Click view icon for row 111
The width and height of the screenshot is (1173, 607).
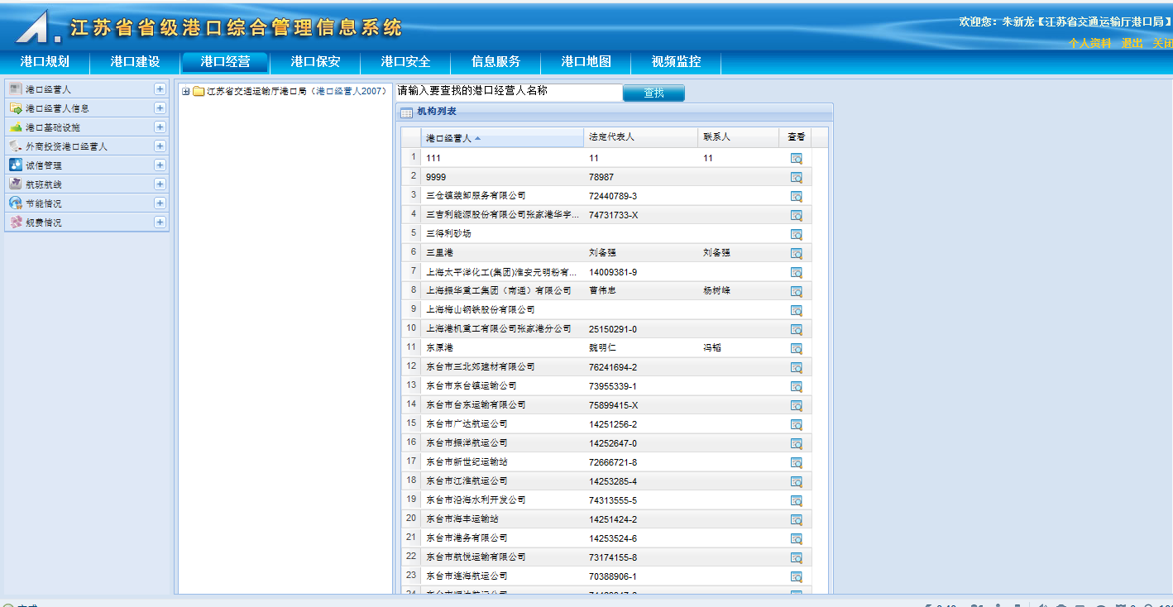click(796, 158)
